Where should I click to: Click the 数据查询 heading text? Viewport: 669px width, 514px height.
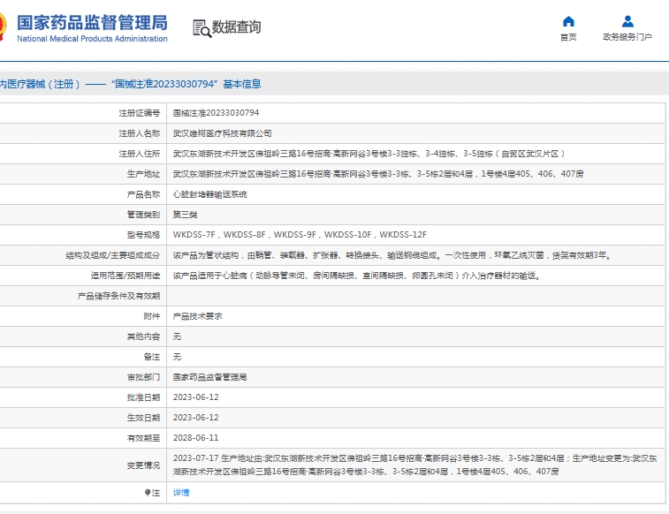(x=236, y=26)
